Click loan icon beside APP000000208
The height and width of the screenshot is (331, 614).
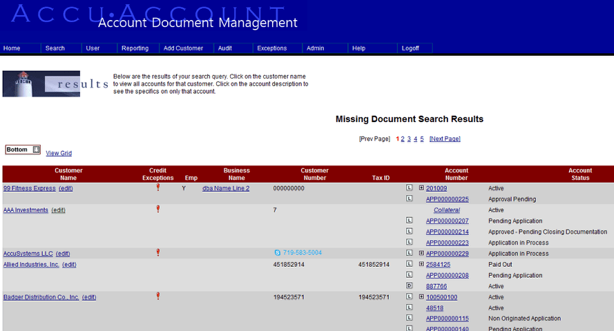(x=409, y=274)
